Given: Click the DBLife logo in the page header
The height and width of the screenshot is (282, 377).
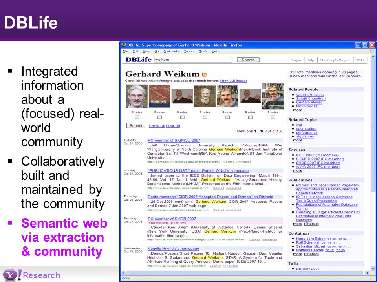Looking at the screenshot, I should (x=139, y=60).
